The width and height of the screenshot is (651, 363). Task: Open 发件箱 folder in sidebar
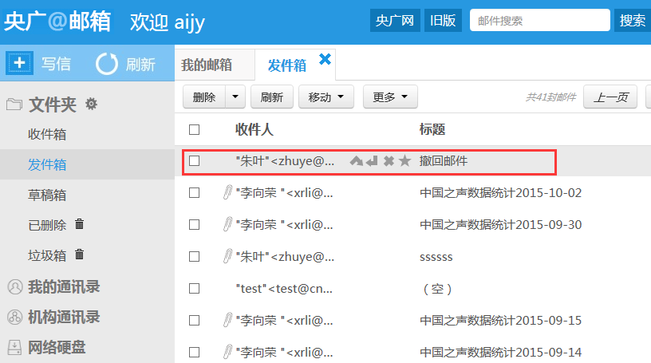coord(47,164)
